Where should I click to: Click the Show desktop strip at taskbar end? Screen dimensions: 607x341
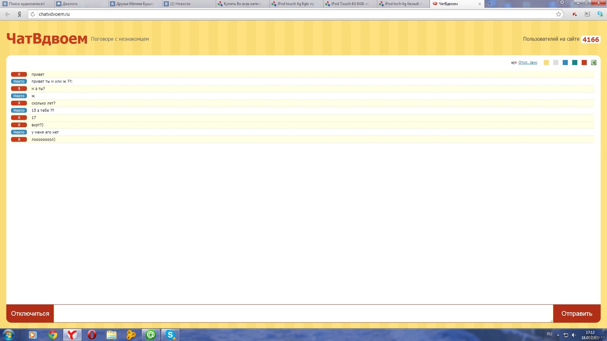coord(605,335)
